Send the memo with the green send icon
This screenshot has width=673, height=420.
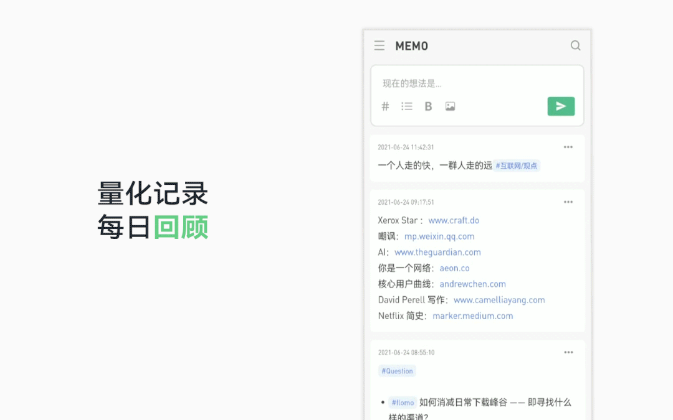(560, 106)
